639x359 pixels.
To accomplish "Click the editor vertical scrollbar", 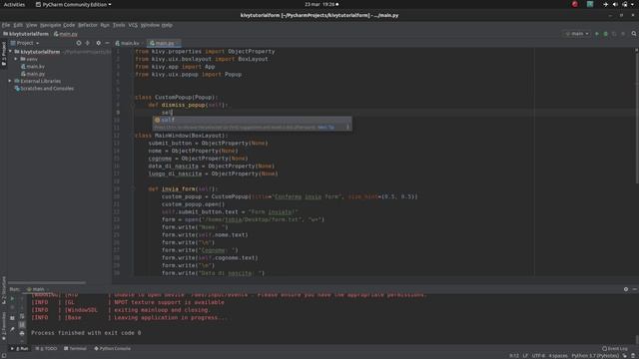I will (x=636, y=118).
